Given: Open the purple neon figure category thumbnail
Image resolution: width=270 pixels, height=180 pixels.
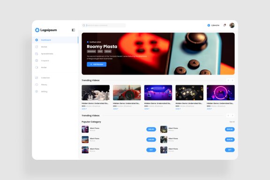Looking at the screenshot, I should (85, 129).
